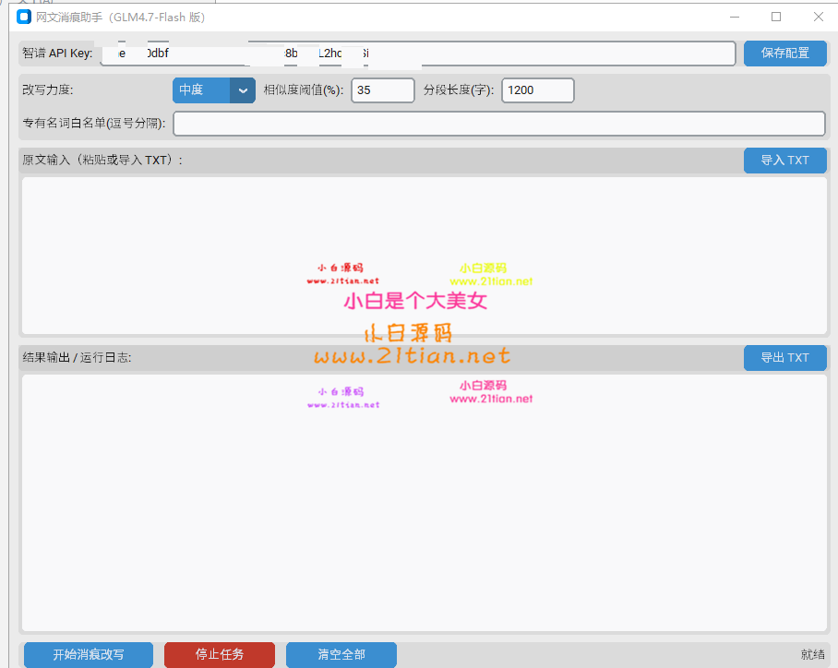This screenshot has height=668, width=838.
Task: Open the 改写力度 dropdown showing 中度
Action: [x=214, y=90]
